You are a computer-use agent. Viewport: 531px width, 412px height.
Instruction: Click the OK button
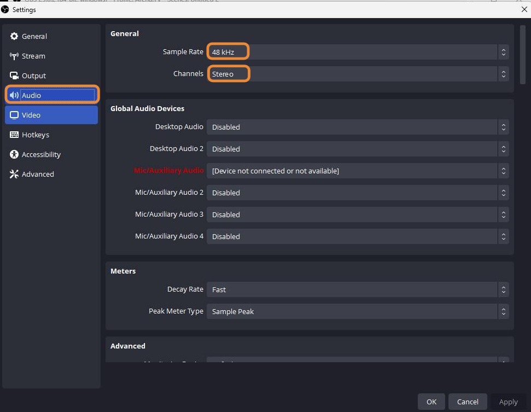(x=431, y=402)
